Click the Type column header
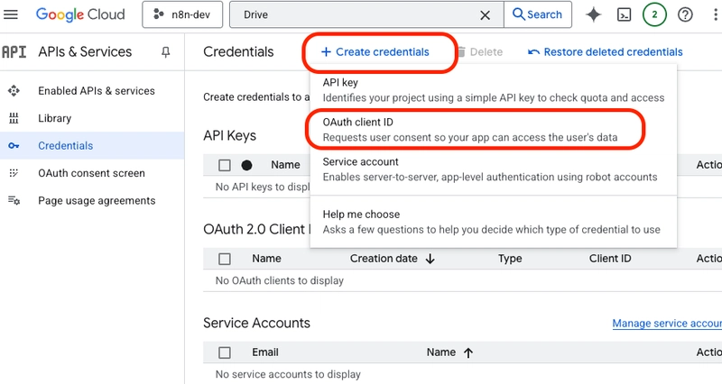Viewport: 722px width, 384px height. pyautogui.click(x=510, y=259)
